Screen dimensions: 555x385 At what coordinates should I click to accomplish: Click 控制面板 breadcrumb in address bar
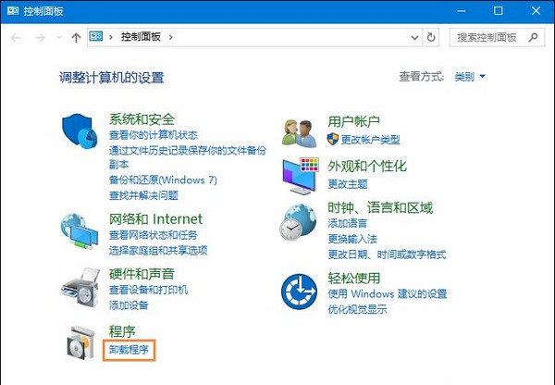click(141, 37)
